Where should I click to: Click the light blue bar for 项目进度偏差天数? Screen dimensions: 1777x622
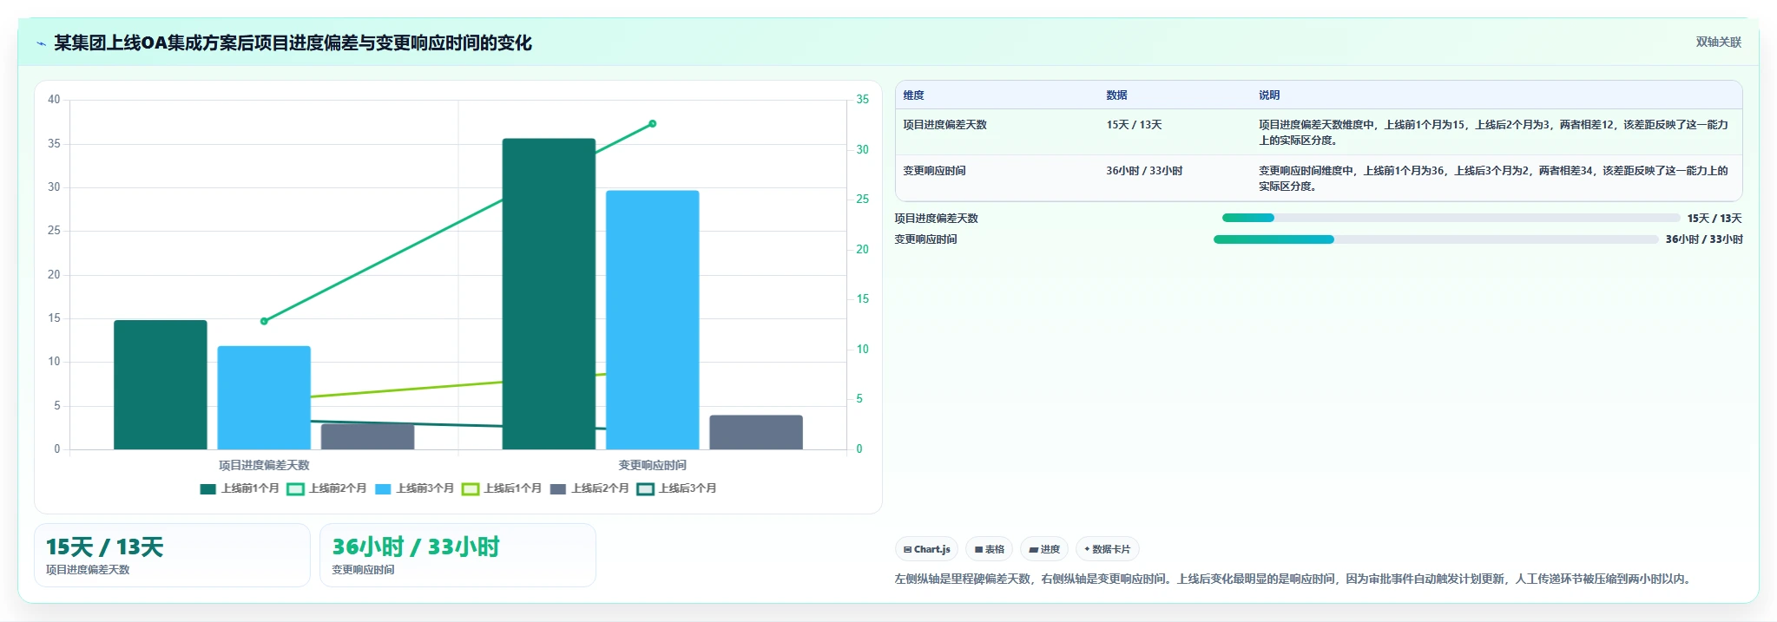click(x=264, y=398)
